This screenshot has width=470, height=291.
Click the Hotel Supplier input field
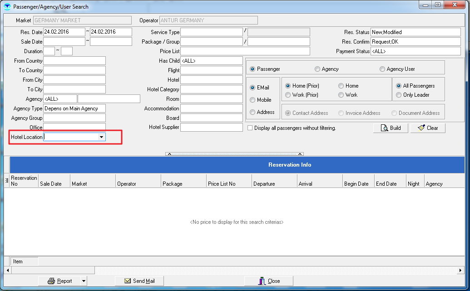tap(211, 128)
